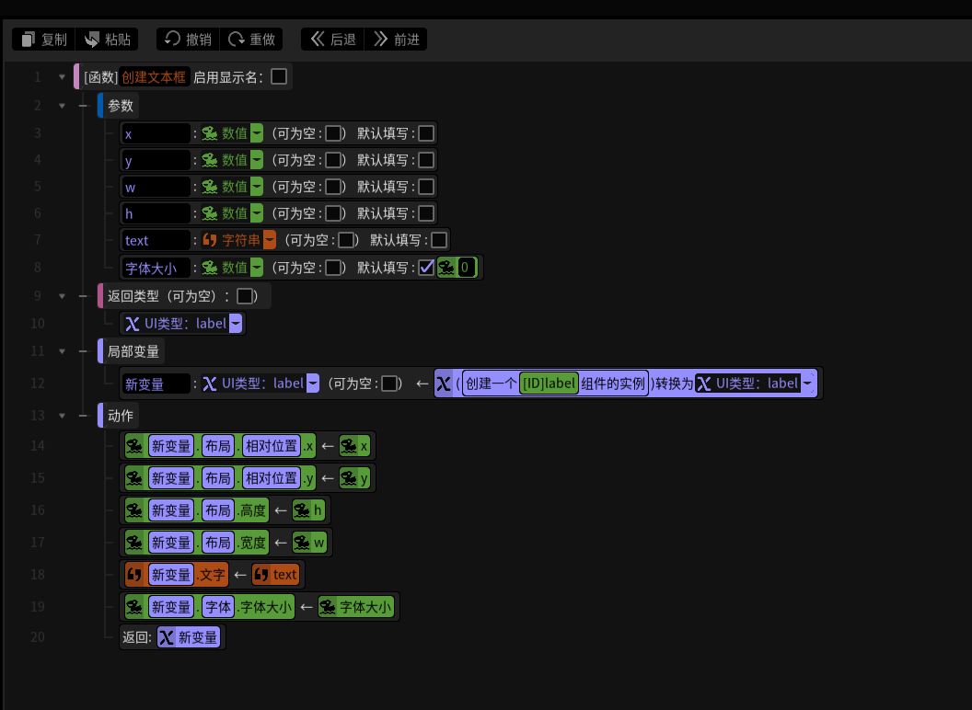The height and width of the screenshot is (710, 972).
Task: Open the 数值 type dropdown for parameter y
Action: (x=257, y=160)
